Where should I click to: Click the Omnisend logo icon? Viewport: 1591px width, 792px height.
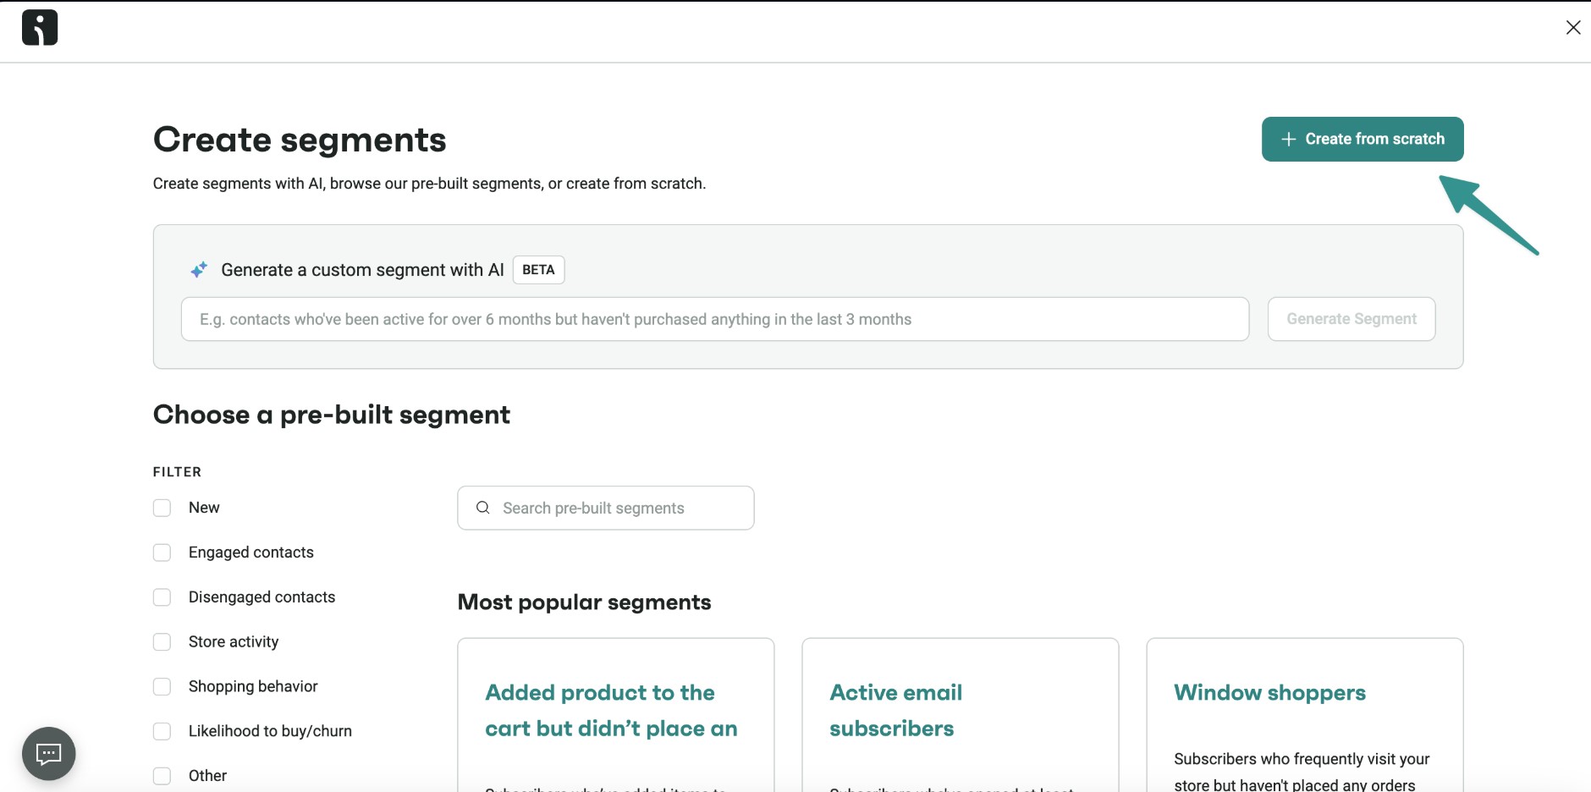40,28
